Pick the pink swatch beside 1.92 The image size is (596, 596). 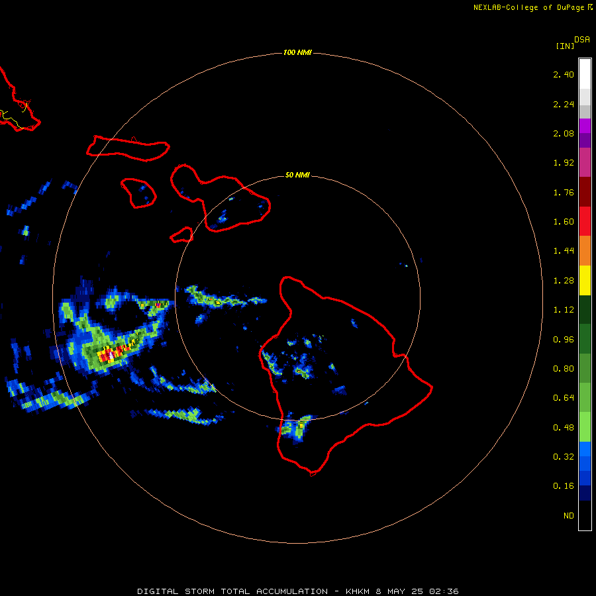coord(585,162)
